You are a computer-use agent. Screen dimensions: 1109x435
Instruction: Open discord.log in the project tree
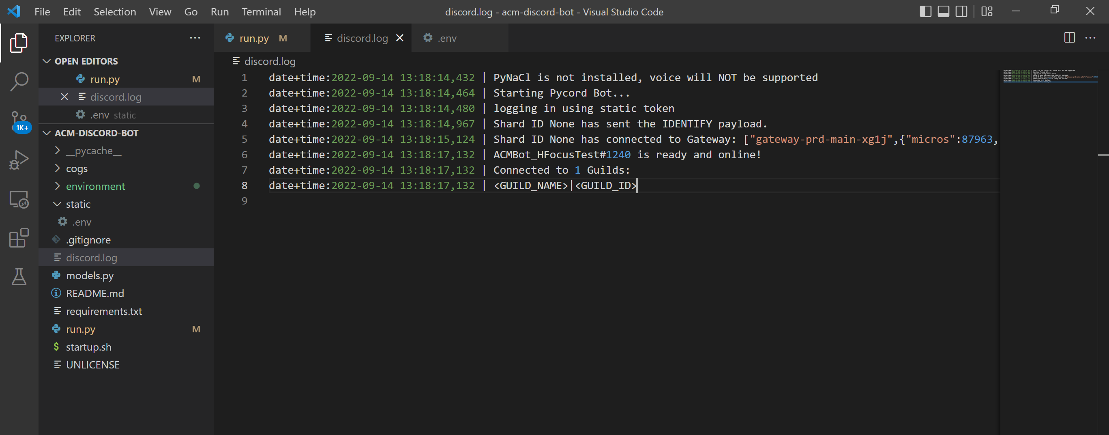coord(126,258)
